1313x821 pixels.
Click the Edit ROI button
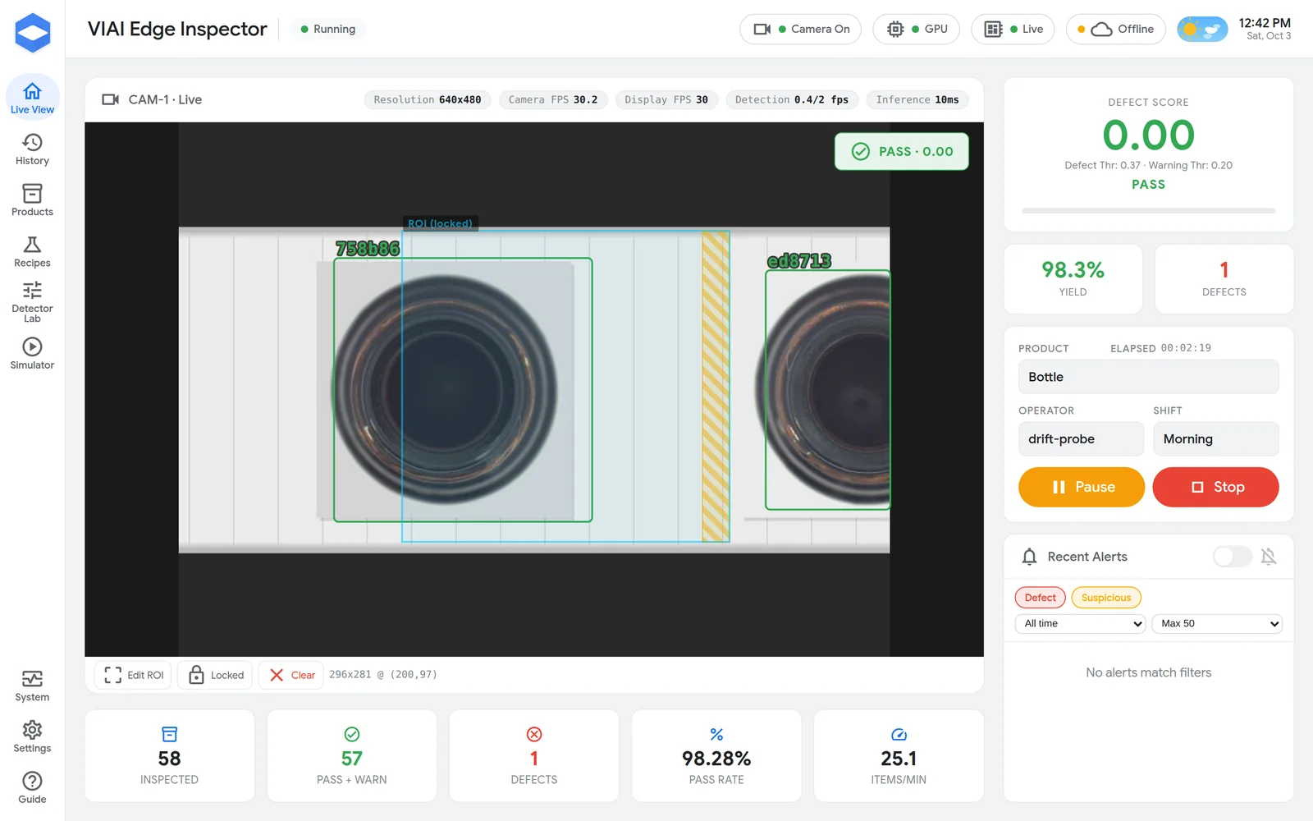click(x=134, y=675)
